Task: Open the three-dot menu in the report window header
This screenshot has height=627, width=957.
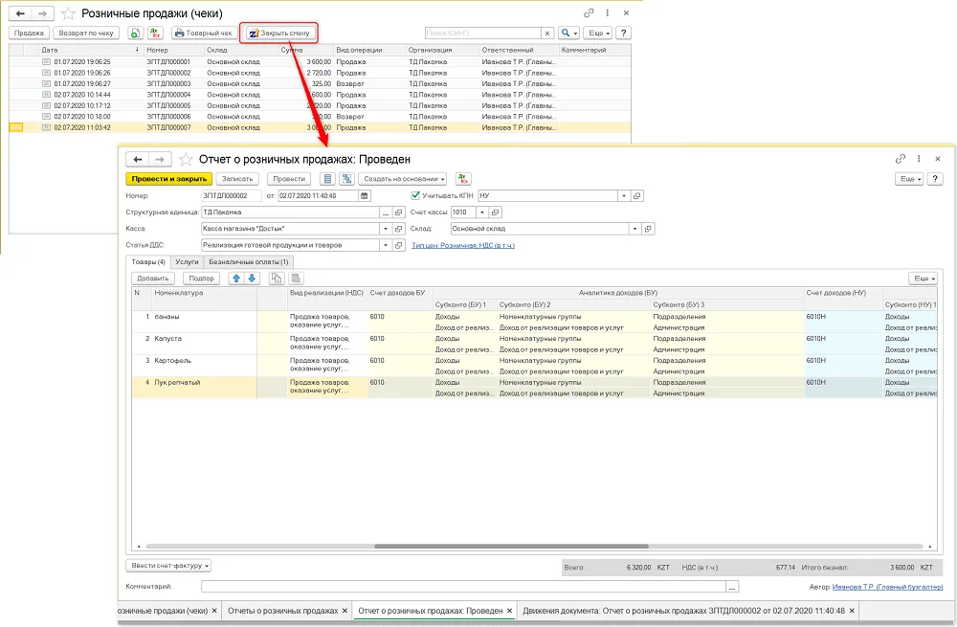Action: pyautogui.click(x=919, y=159)
